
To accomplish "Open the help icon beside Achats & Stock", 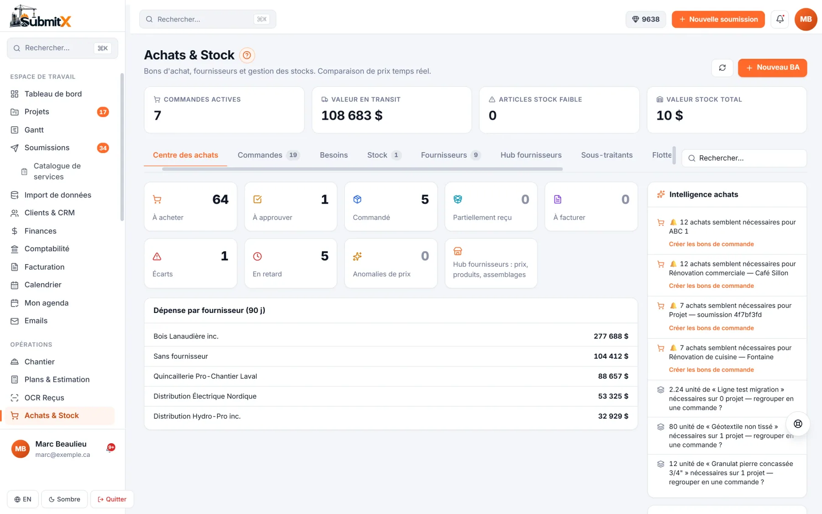I will coord(247,55).
